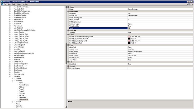Select the OrganisationList tree item
The image size is (194, 109).
click(19, 74)
